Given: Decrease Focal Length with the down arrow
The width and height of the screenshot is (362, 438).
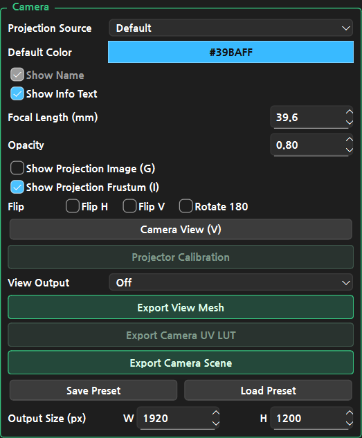Looking at the screenshot, I should tap(349, 122).
